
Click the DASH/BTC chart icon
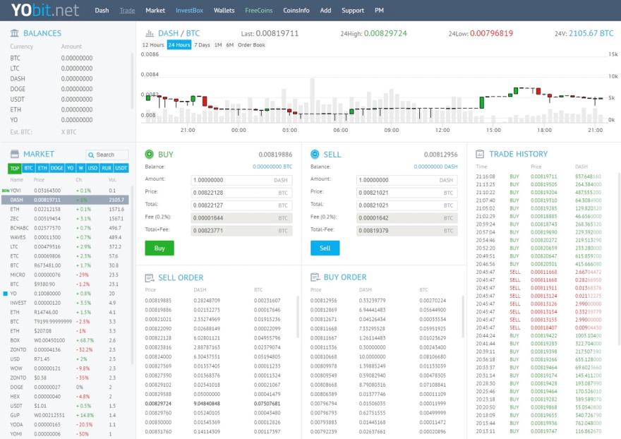150,33
